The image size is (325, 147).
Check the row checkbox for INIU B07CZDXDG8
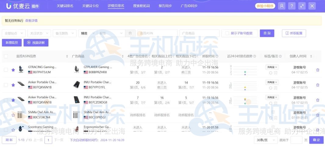[6, 100]
